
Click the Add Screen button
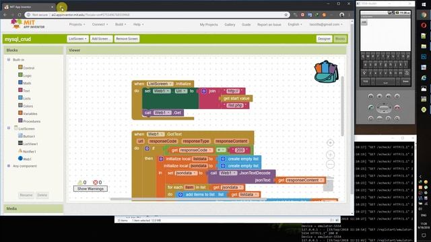click(x=101, y=39)
